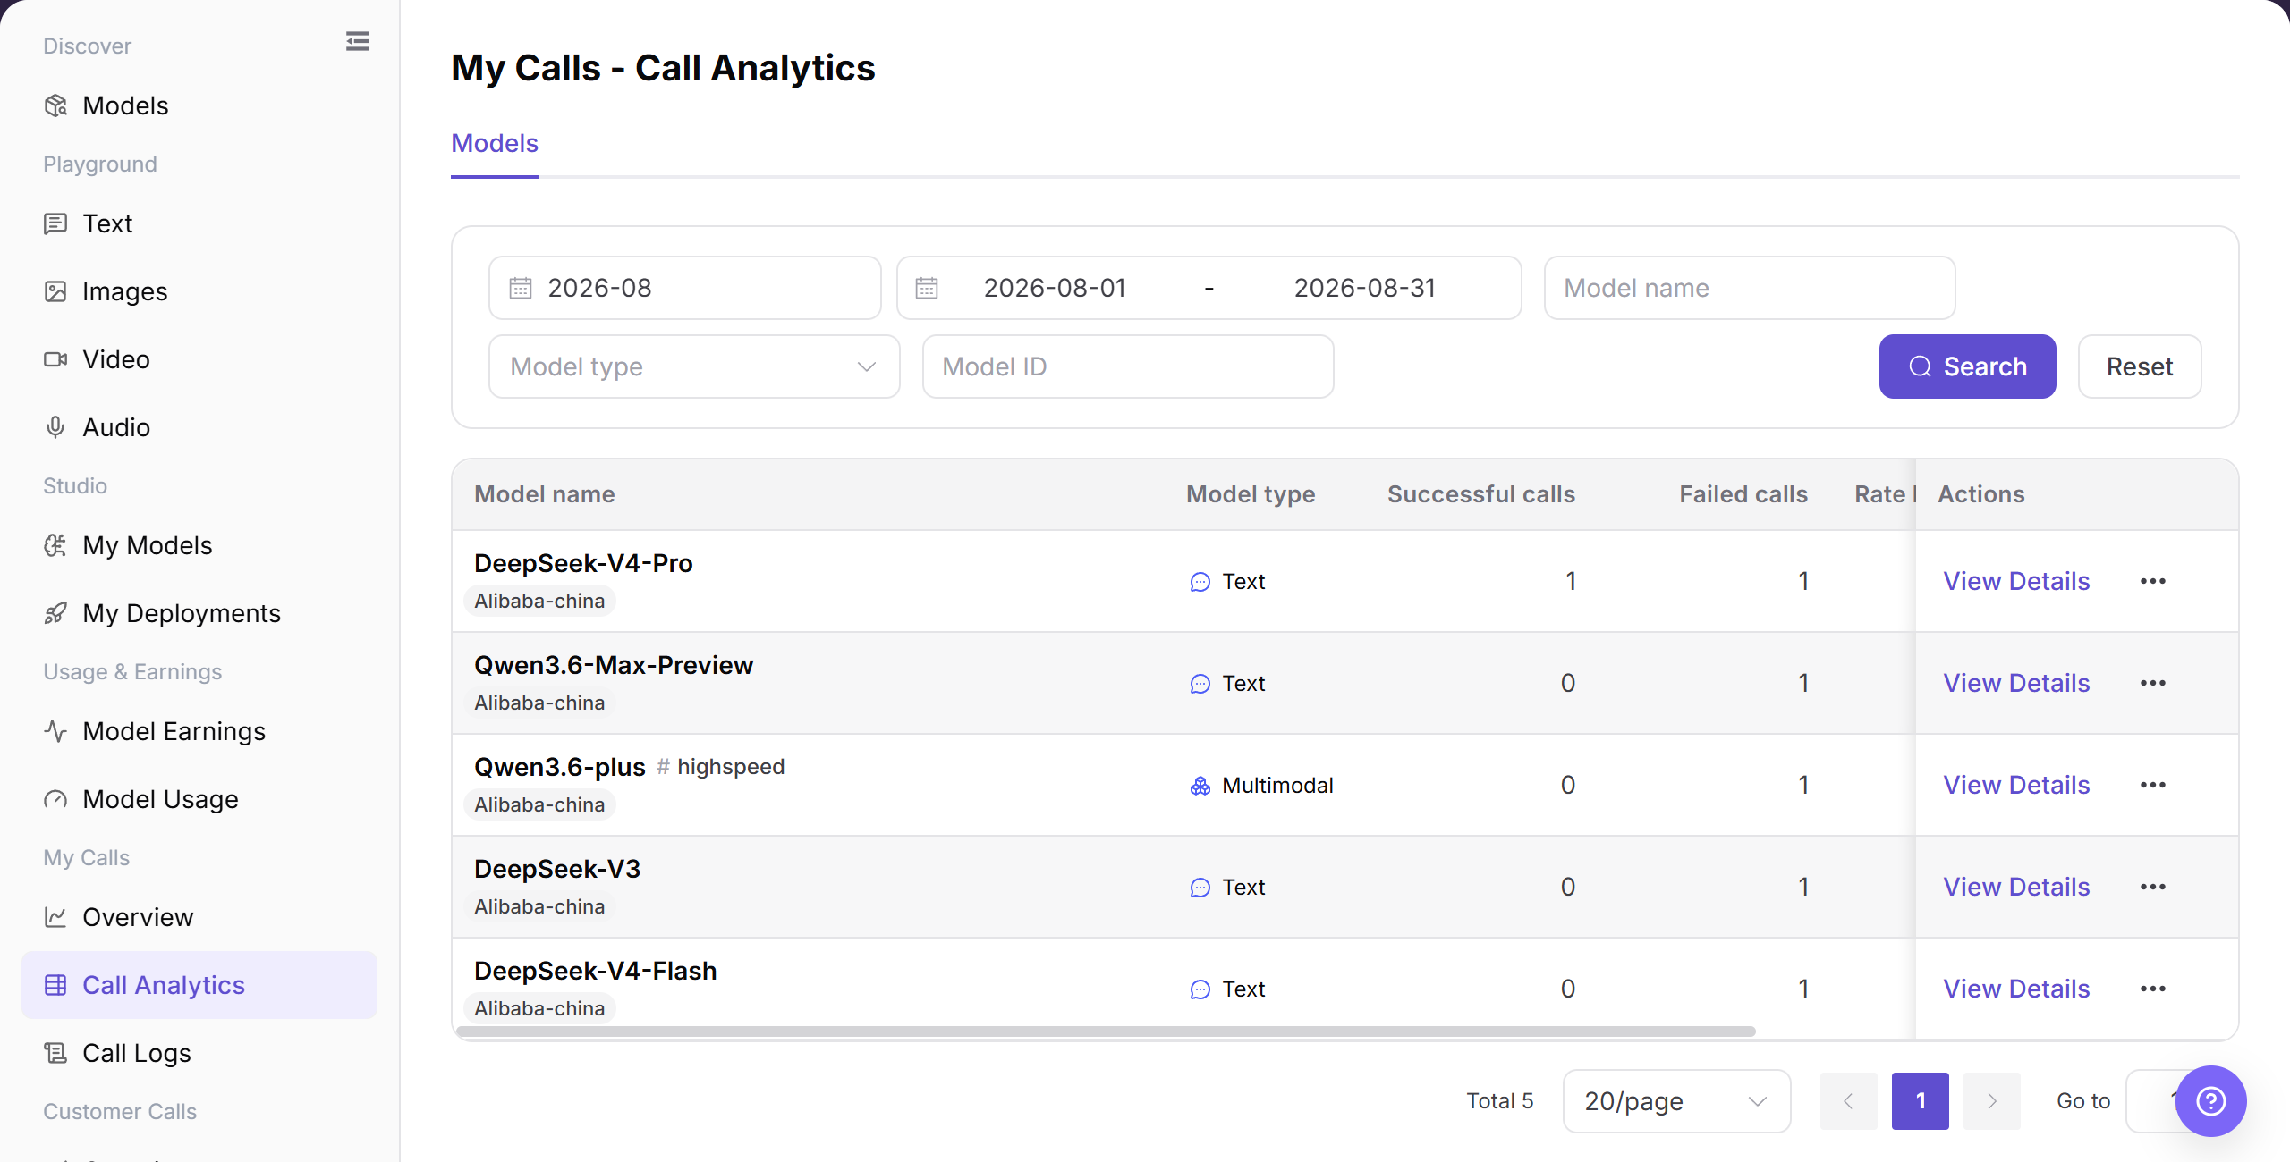Click the DeepSeek-V4-Flash model name
The image size is (2290, 1162).
(x=596, y=971)
